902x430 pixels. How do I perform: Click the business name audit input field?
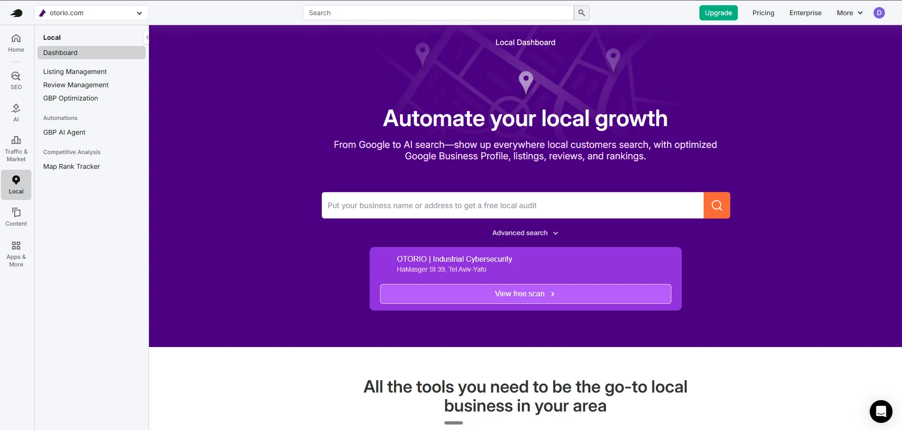click(x=512, y=205)
